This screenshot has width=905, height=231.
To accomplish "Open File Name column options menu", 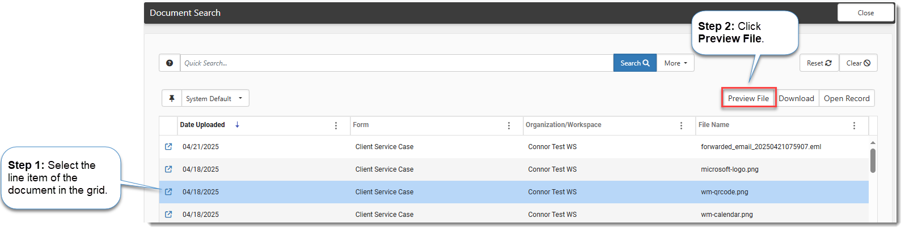I will (854, 125).
